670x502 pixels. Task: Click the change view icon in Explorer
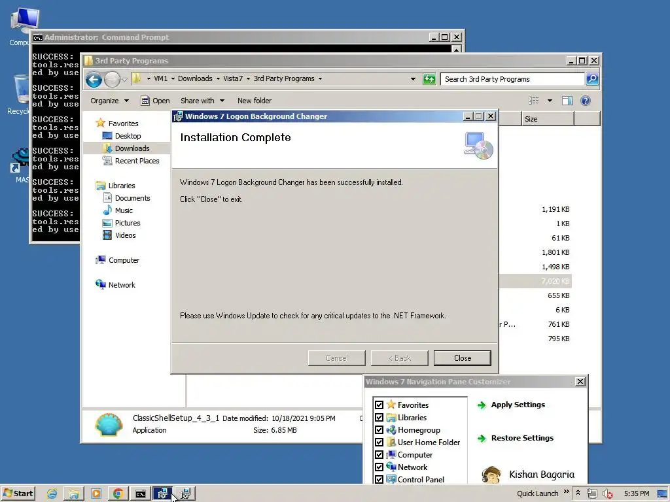point(534,101)
